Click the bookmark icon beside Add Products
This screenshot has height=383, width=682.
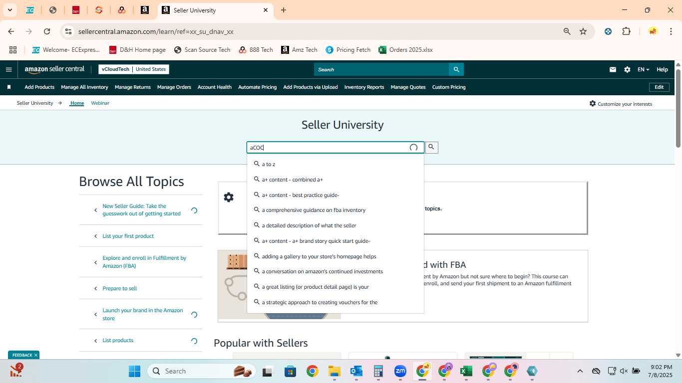click(x=9, y=87)
